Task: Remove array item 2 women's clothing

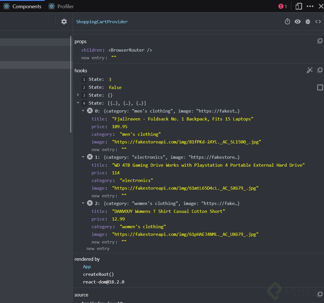Action: click(x=90, y=203)
